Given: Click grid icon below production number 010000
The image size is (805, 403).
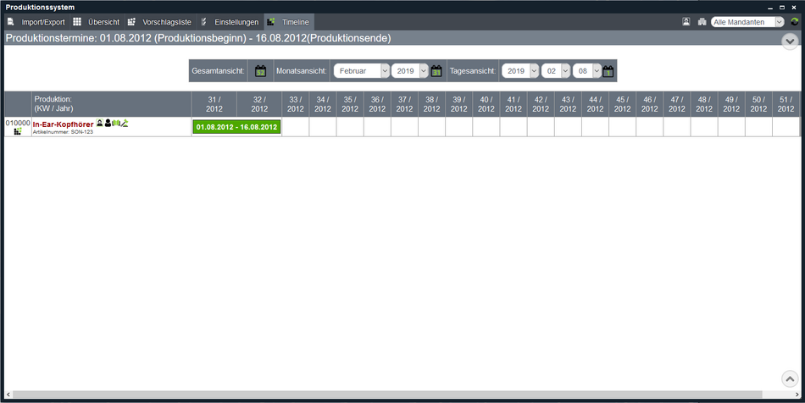Looking at the screenshot, I should 17,132.
